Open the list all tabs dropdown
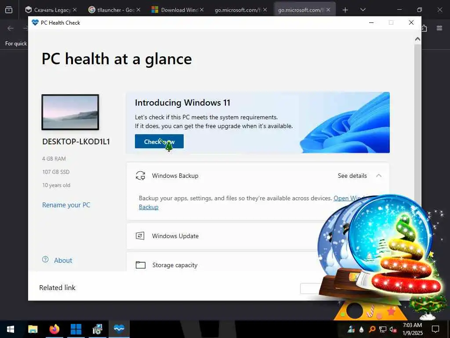Image resolution: width=450 pixels, height=338 pixels. click(x=363, y=10)
